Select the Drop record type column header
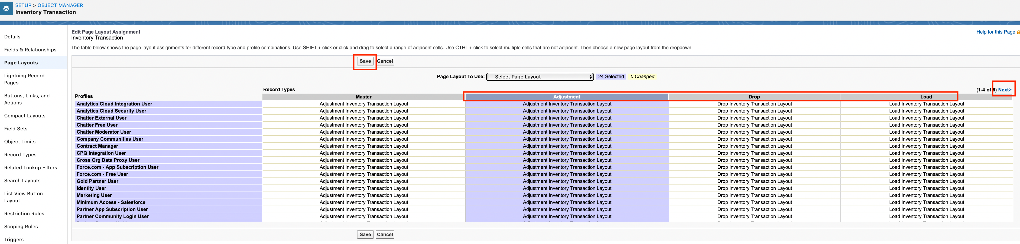The image size is (1020, 244). [754, 97]
